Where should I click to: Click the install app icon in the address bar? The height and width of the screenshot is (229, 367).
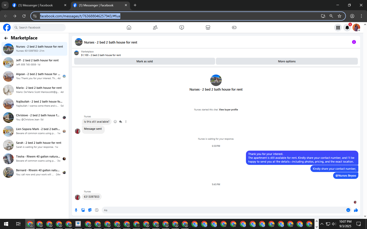point(323,16)
